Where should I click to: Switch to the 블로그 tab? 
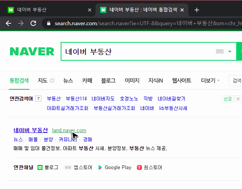[x=108, y=81]
